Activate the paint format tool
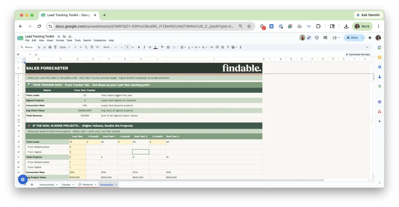This screenshot has width=399, height=207. [55, 47]
